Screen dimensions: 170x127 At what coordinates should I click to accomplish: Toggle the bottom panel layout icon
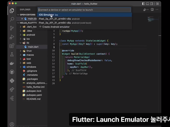pos(147,4)
